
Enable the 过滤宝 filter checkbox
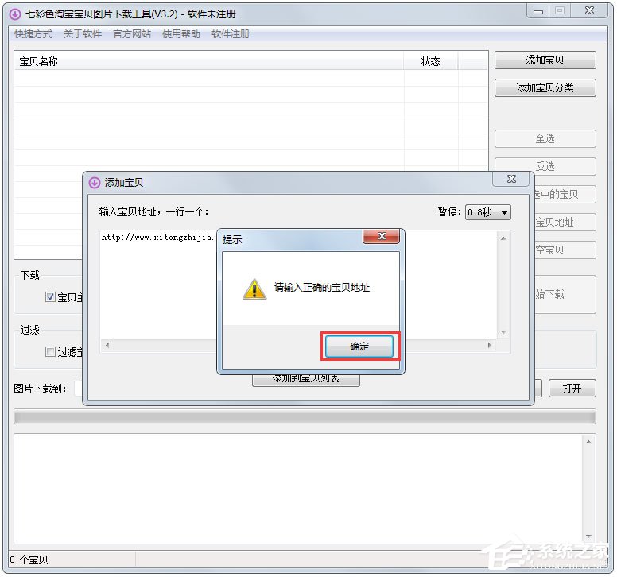tap(50, 351)
